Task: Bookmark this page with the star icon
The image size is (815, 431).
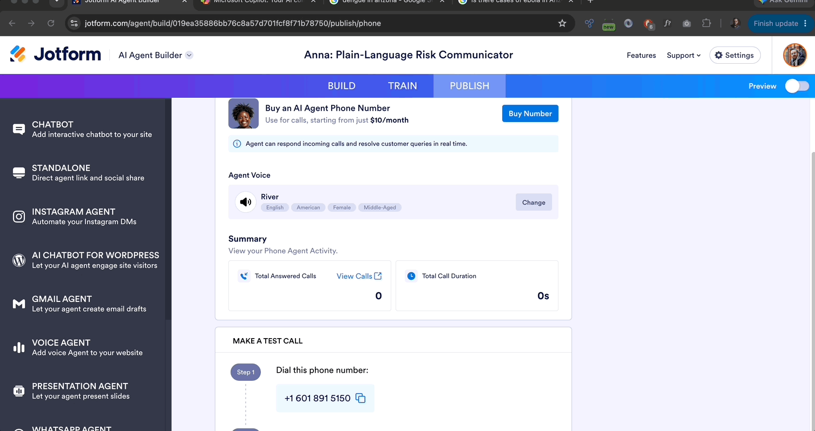Action: (562, 23)
